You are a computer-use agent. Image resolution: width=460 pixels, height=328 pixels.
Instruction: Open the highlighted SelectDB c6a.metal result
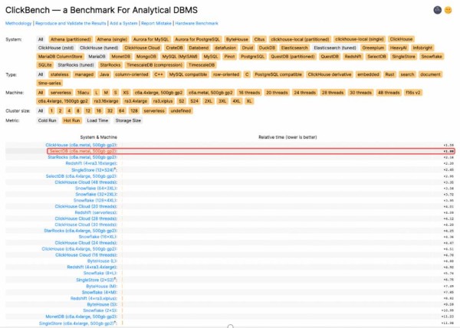pos(82,151)
